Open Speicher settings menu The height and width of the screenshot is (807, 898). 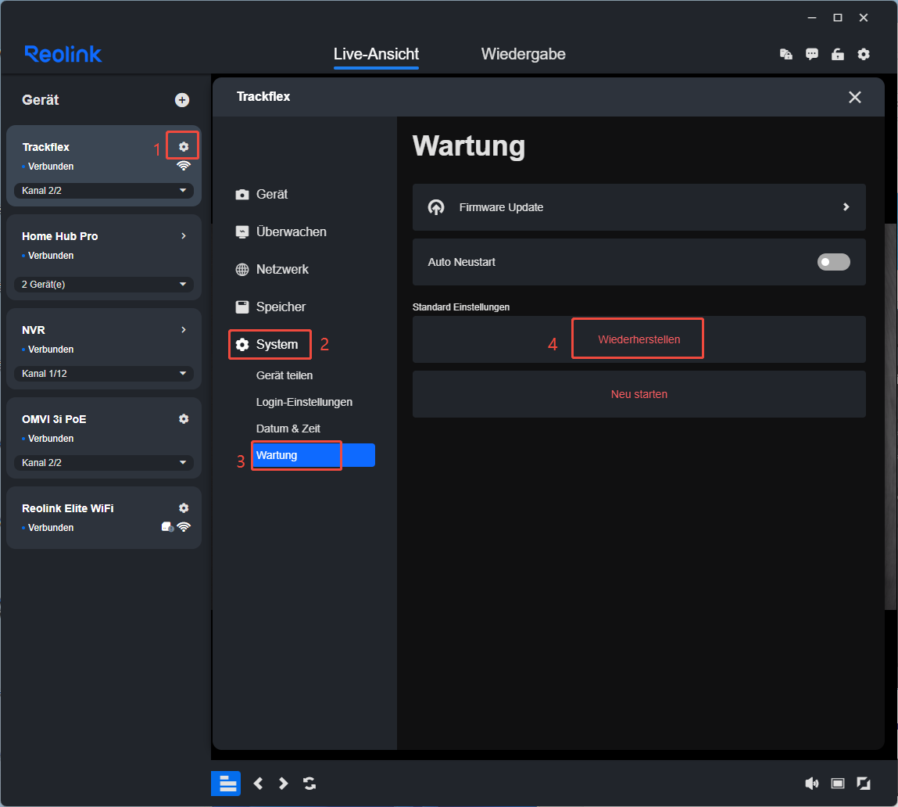(x=270, y=307)
